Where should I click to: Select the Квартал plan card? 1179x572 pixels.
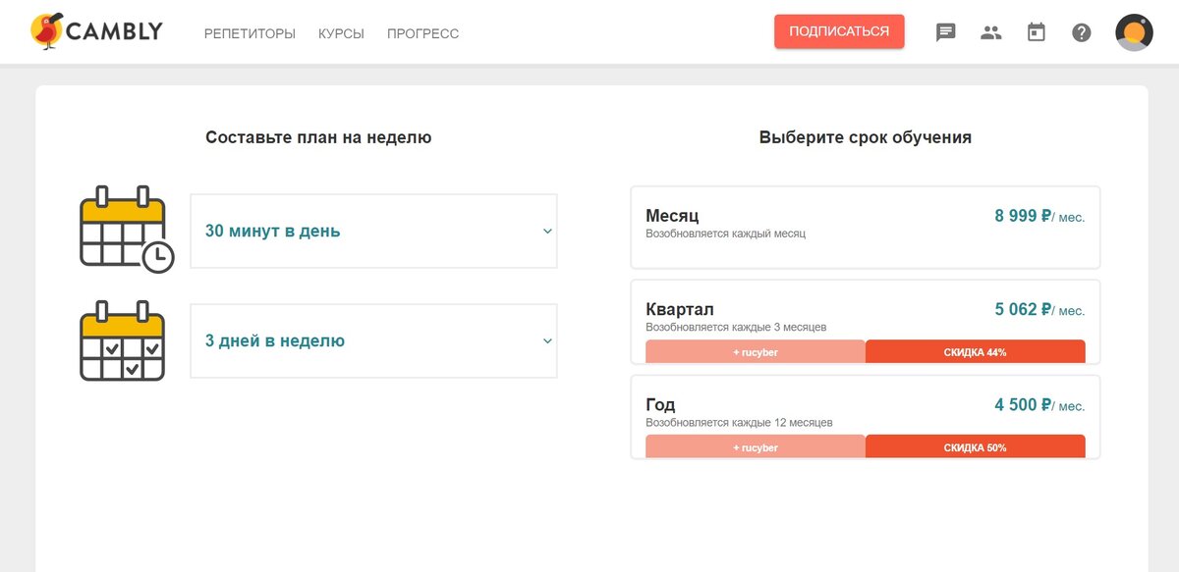866,322
